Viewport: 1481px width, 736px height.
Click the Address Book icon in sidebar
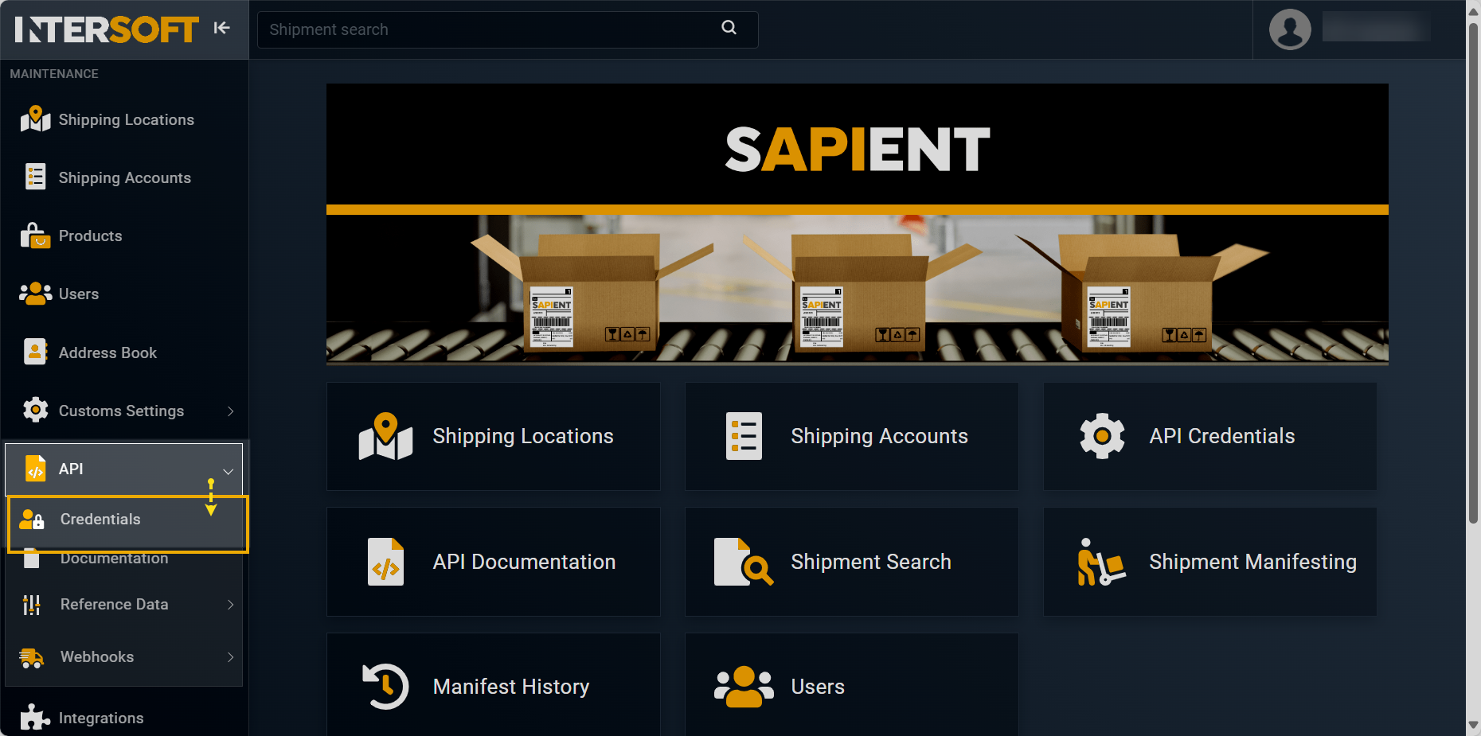(35, 352)
